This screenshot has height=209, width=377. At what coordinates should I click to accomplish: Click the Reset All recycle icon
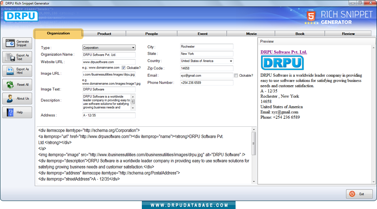(x=10, y=85)
